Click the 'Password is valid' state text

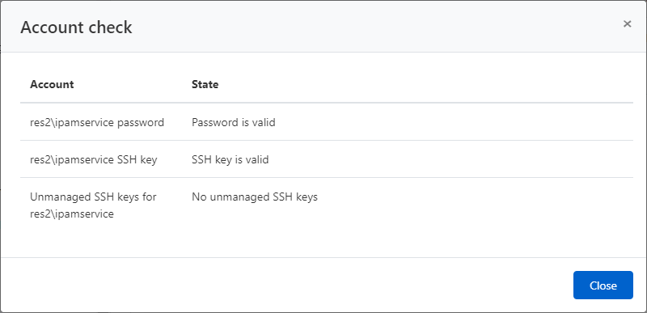234,122
